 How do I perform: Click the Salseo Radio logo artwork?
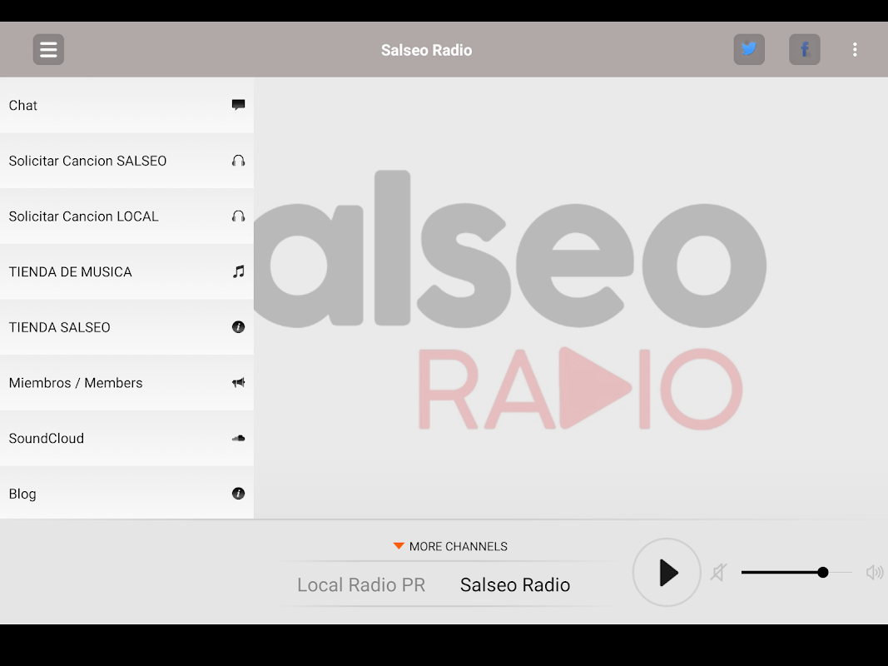coord(510,300)
